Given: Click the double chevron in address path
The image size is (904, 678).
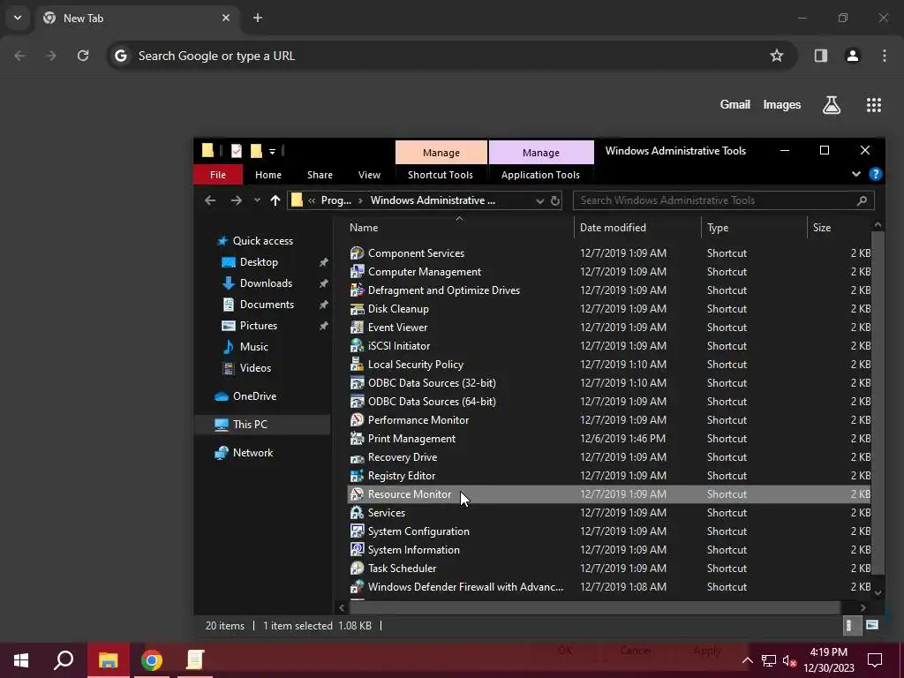Looking at the screenshot, I should (312, 200).
